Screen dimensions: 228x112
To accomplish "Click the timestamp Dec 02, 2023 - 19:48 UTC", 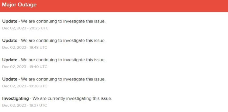I will pyautogui.click(x=25, y=47).
